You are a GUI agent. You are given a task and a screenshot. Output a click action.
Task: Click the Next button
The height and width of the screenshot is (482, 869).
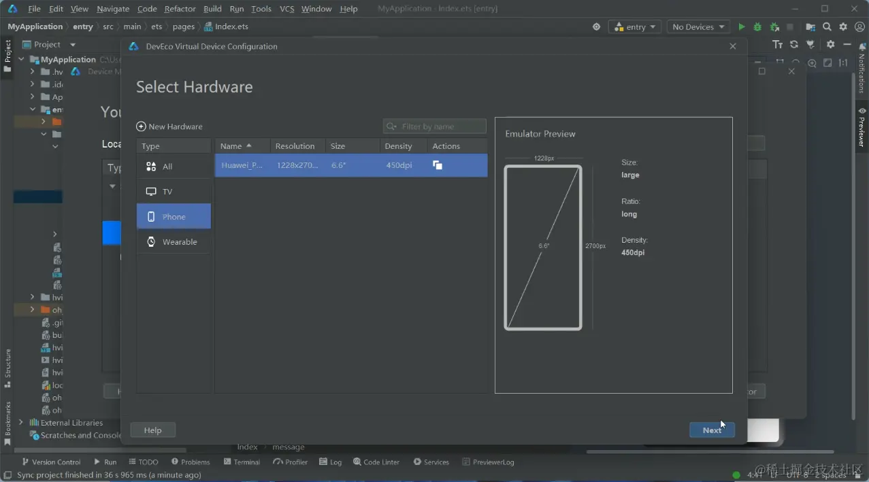pos(712,430)
